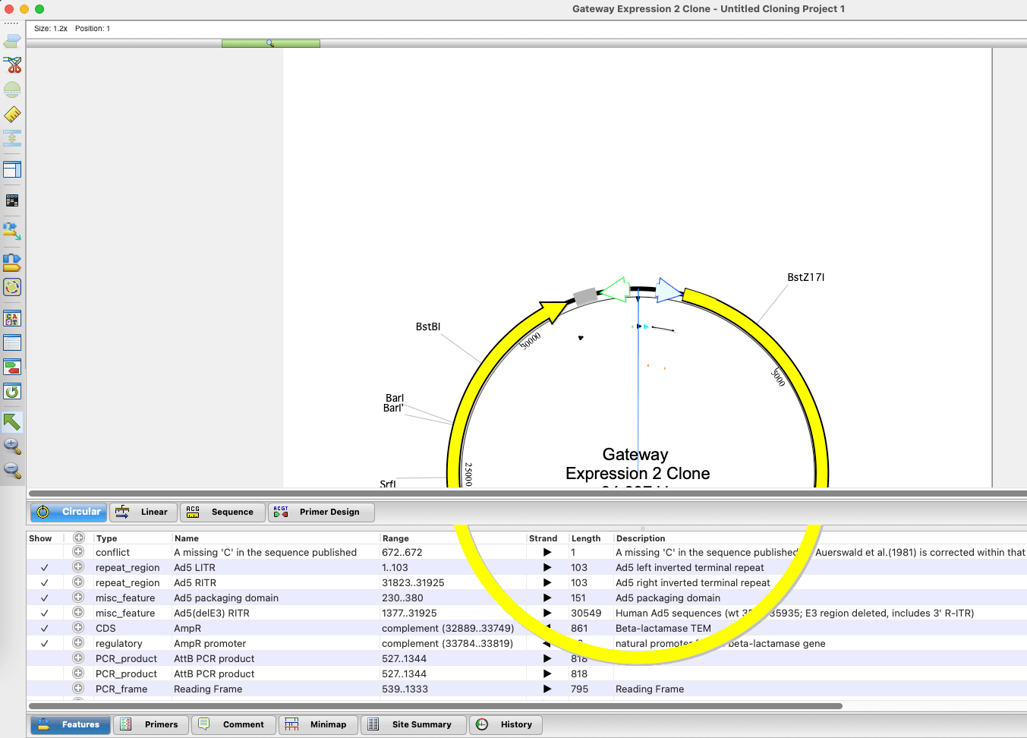Select the BstZ17I enzyme site label

click(806, 277)
